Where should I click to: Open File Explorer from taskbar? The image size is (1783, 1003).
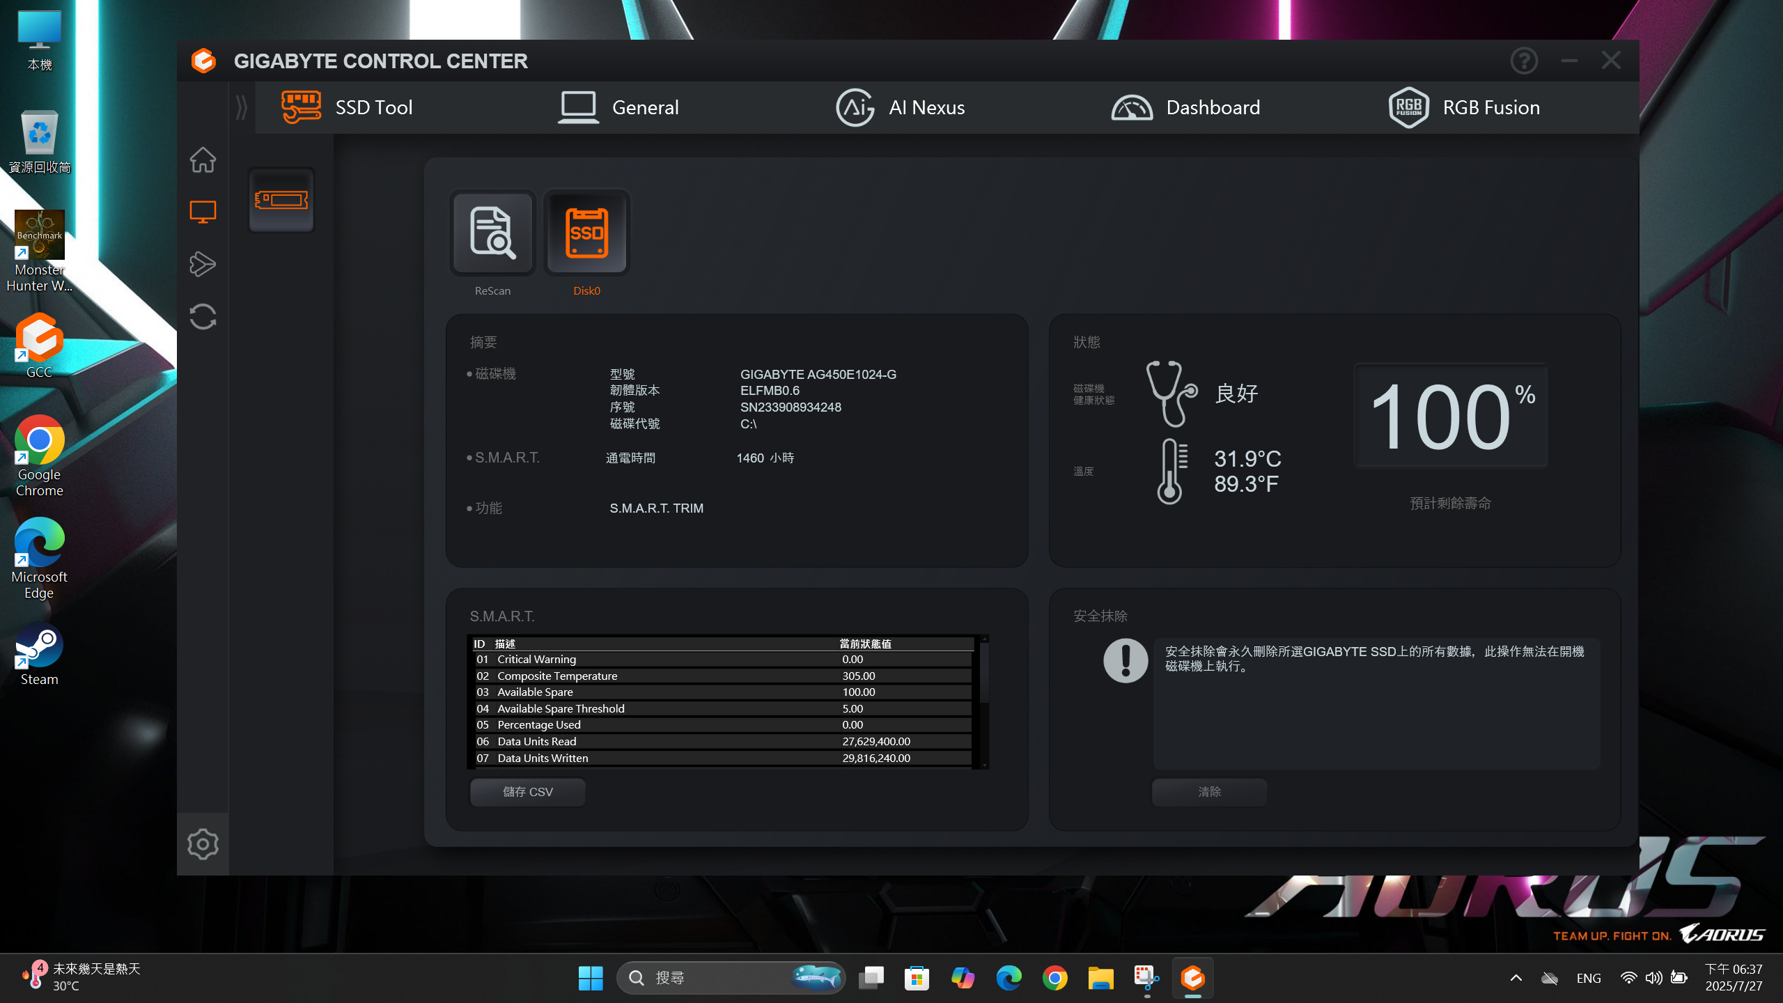(x=1100, y=978)
